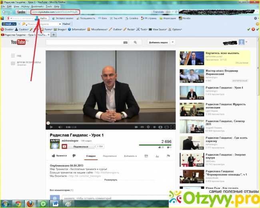
Task: Open the mail.ru toolbar logo
Action: [9, 24]
